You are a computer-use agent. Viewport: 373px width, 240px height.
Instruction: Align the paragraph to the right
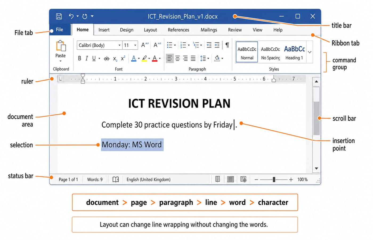pyautogui.click(x=185, y=58)
